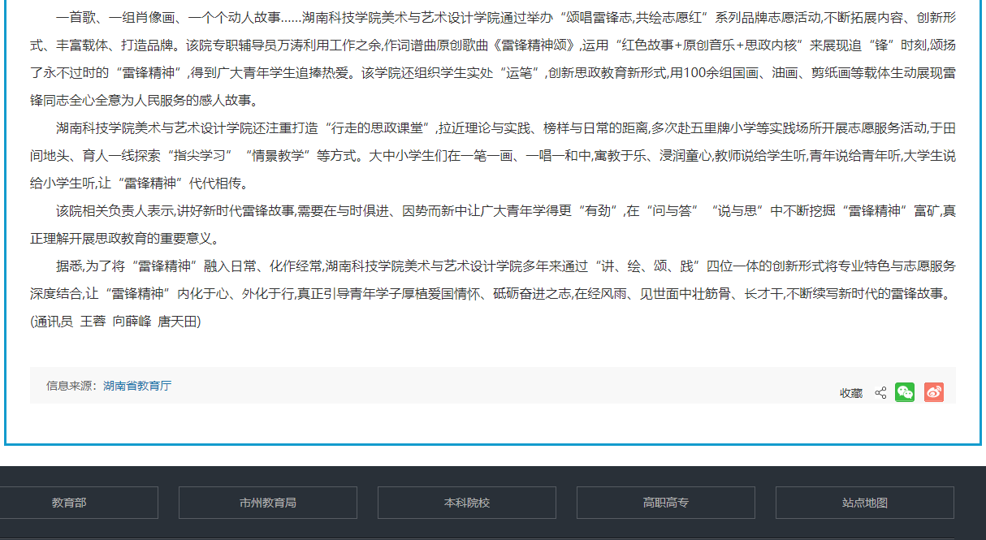Click the share icon beside 收藏
This screenshot has width=986, height=540.
coord(880,393)
